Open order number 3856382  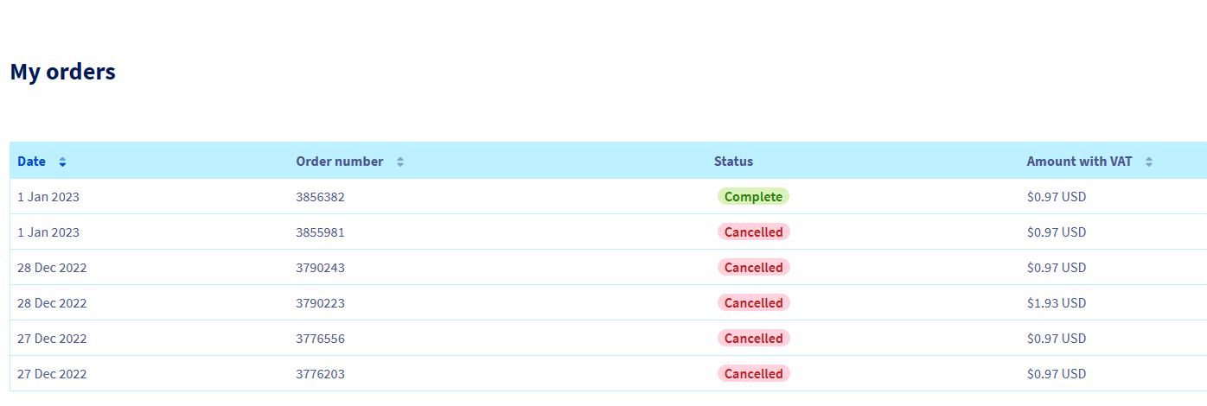pyautogui.click(x=320, y=197)
